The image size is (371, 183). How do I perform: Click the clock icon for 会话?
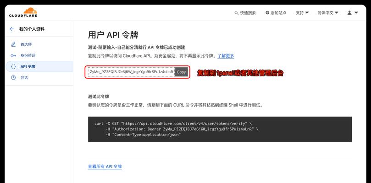[13, 77]
